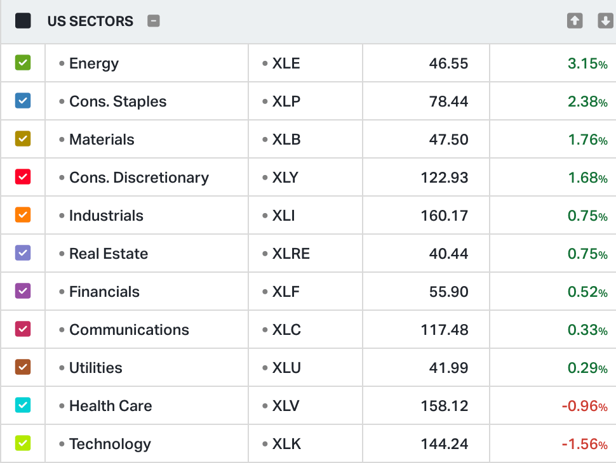The width and height of the screenshot is (616, 463).
Task: Click the XLRE ticker symbol
Action: pyautogui.click(x=291, y=254)
